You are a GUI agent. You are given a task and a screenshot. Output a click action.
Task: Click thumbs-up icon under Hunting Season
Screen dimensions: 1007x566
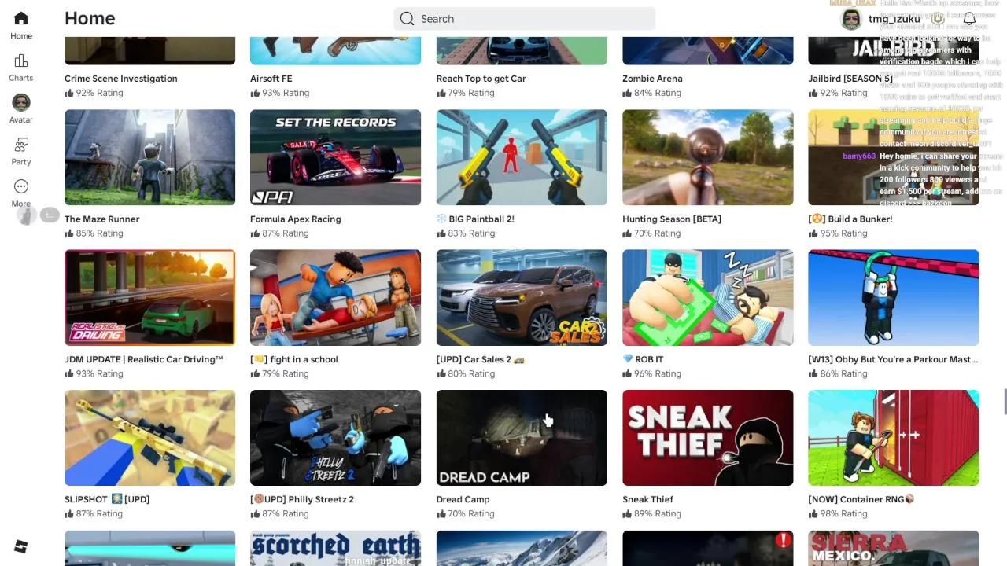click(627, 233)
